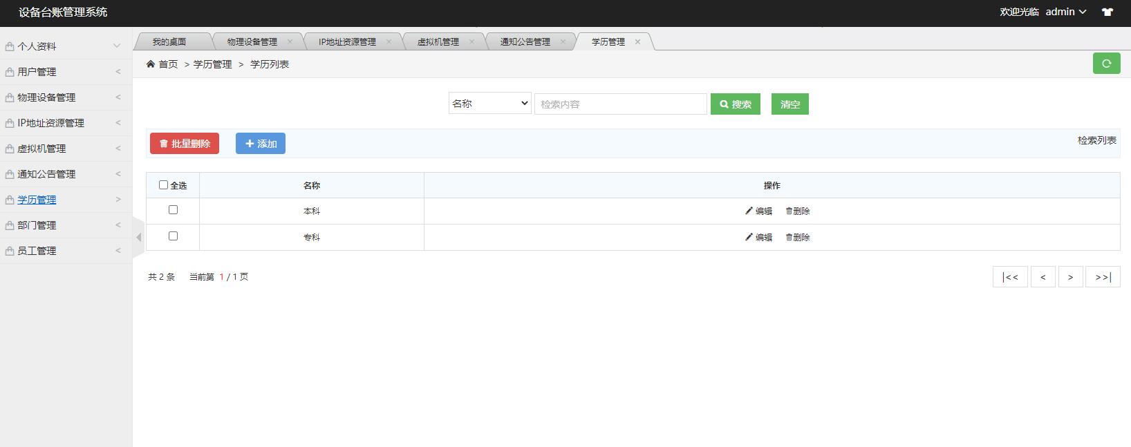Click the green refresh icon button

1106,64
